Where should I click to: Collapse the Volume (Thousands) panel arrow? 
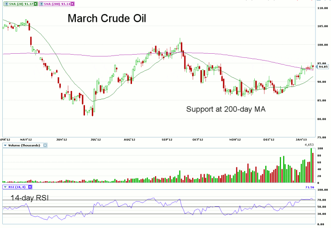[5, 145]
